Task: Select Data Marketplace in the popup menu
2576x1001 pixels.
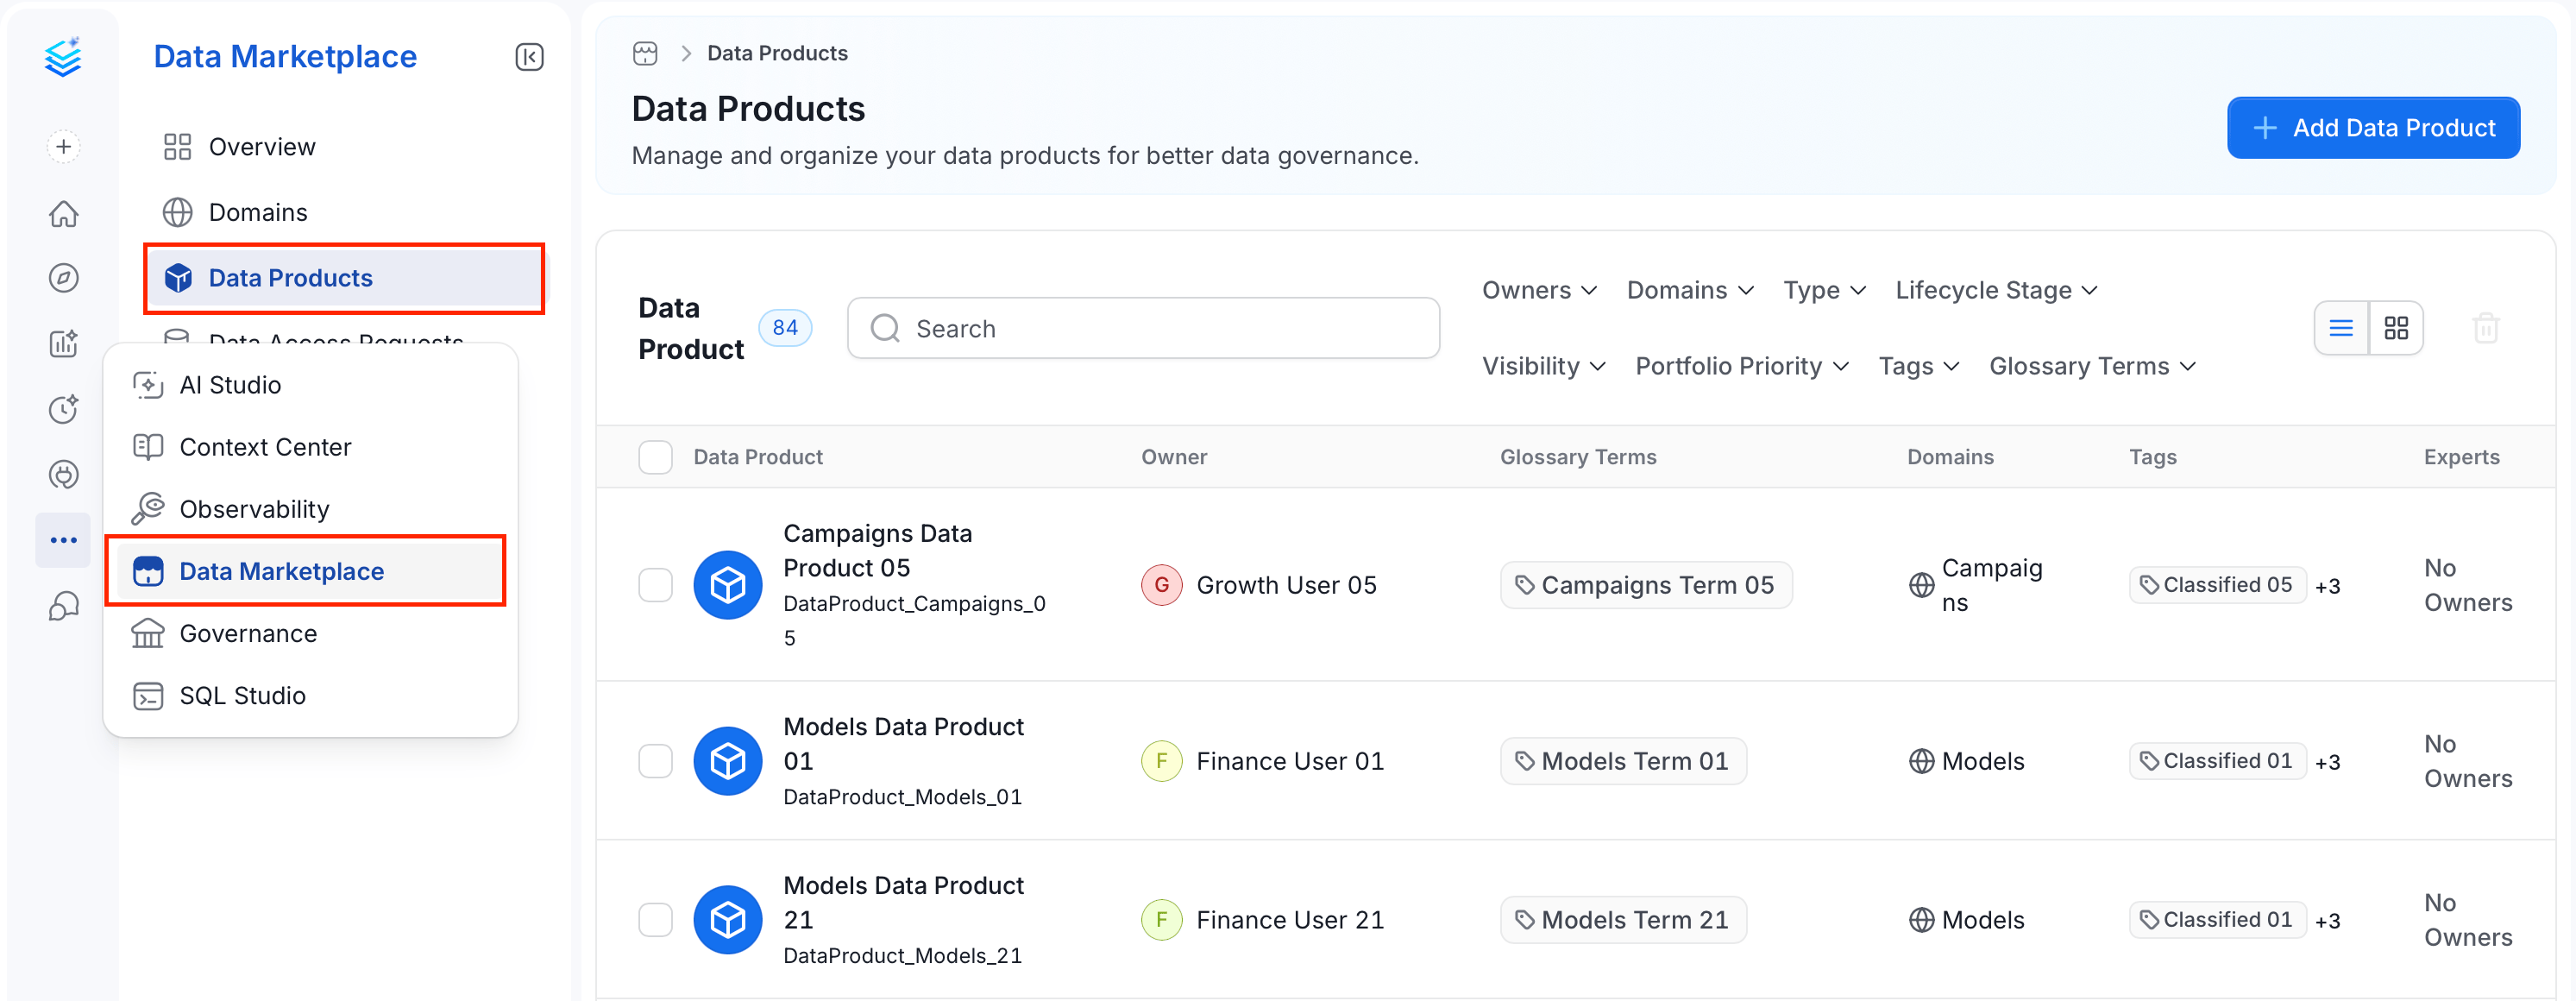Action: pos(311,571)
